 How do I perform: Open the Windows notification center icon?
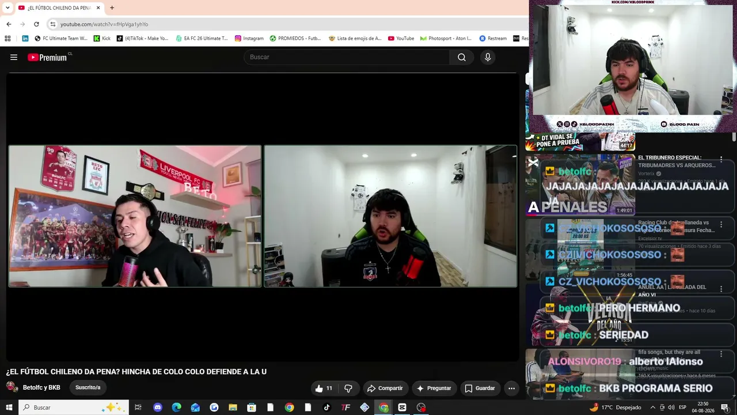[725, 408]
